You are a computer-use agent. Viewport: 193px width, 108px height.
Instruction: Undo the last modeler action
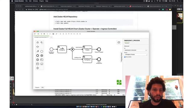(47, 34)
